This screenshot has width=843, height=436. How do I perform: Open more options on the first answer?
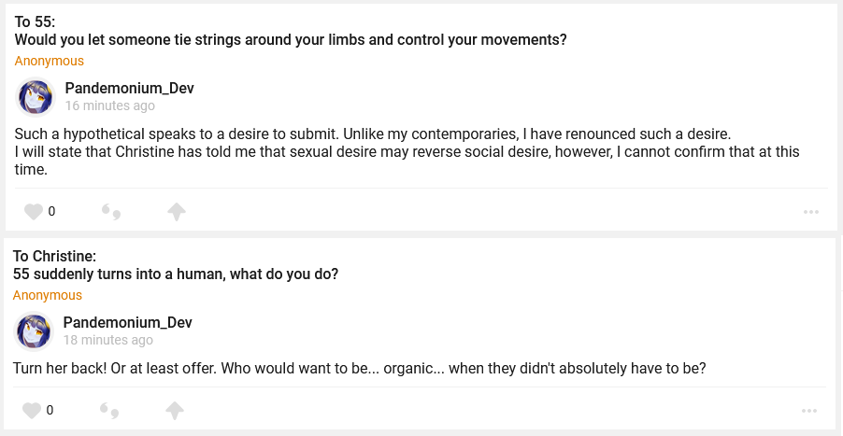coord(810,212)
